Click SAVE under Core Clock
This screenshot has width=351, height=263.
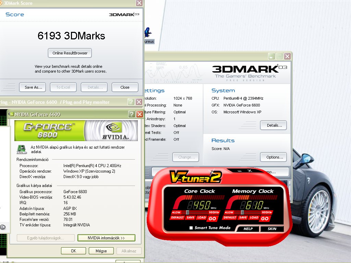(x=190, y=217)
